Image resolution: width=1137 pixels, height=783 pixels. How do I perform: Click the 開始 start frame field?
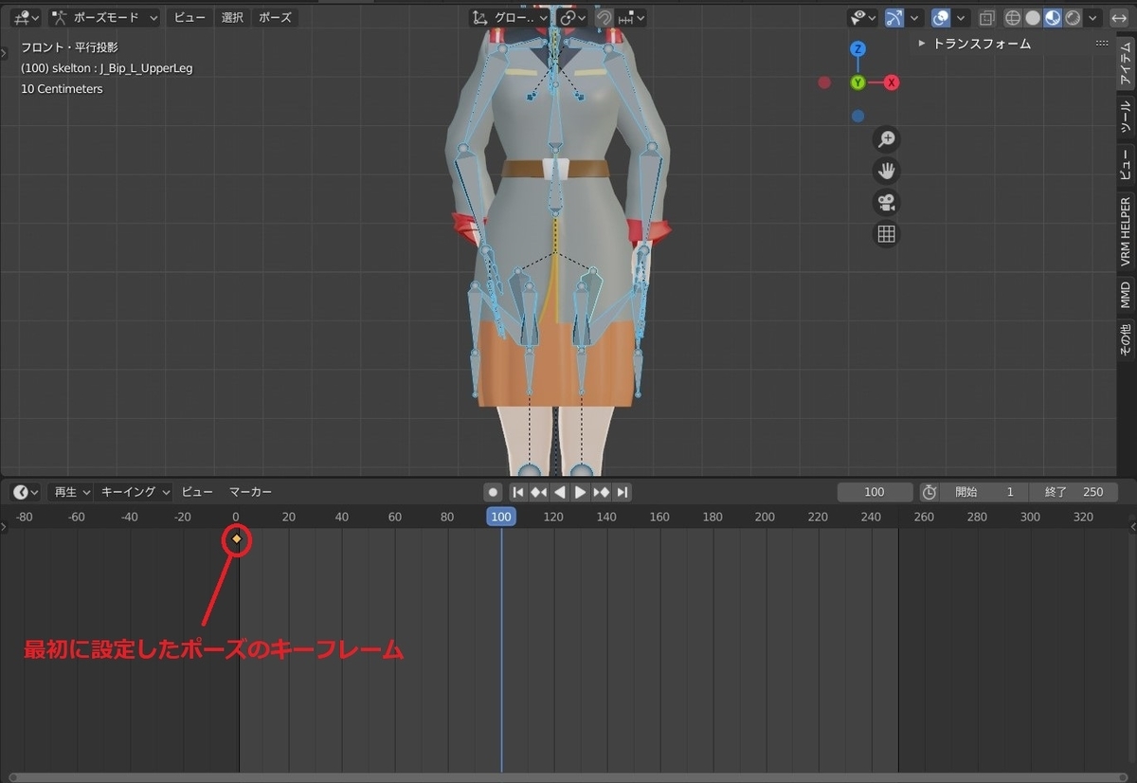click(x=984, y=492)
